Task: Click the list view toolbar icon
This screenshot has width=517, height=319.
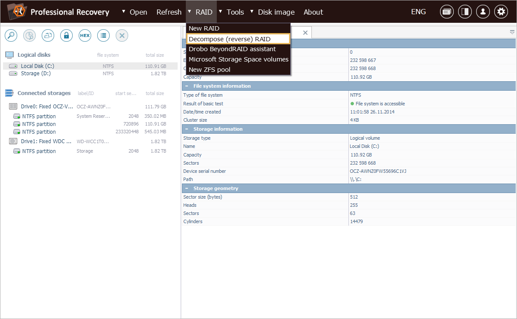Action: click(x=103, y=36)
